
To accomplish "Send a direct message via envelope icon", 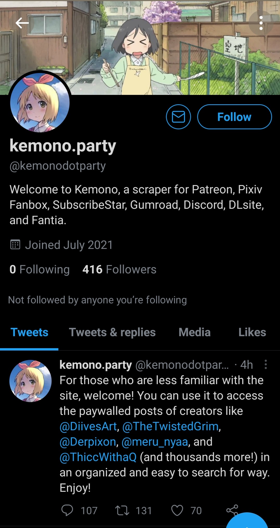I will (178, 117).
